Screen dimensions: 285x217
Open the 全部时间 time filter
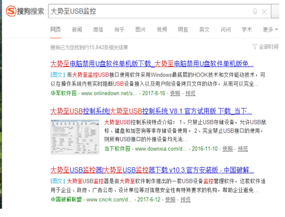point(268,47)
